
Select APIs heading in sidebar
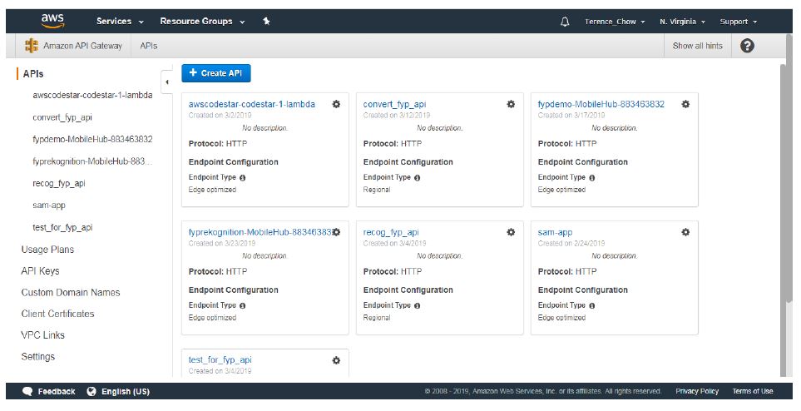click(x=33, y=73)
